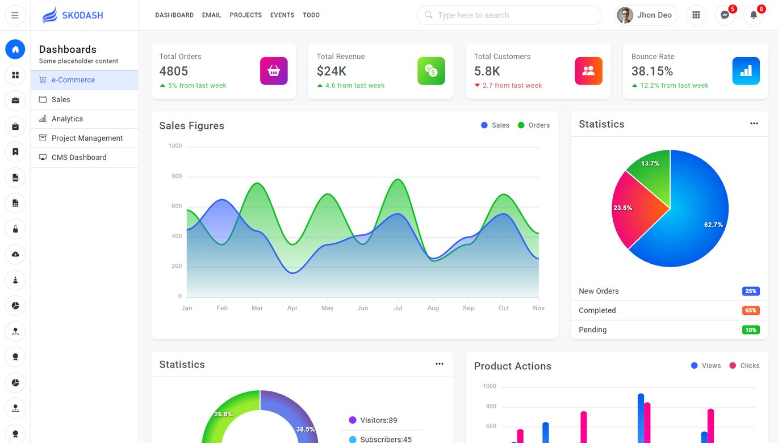Open the spreadsheet file icon in left rail
The width and height of the screenshot is (778, 443).
(15, 203)
